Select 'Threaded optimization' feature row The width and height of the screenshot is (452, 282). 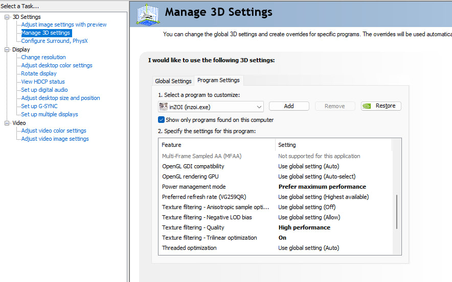pyautogui.click(x=189, y=248)
